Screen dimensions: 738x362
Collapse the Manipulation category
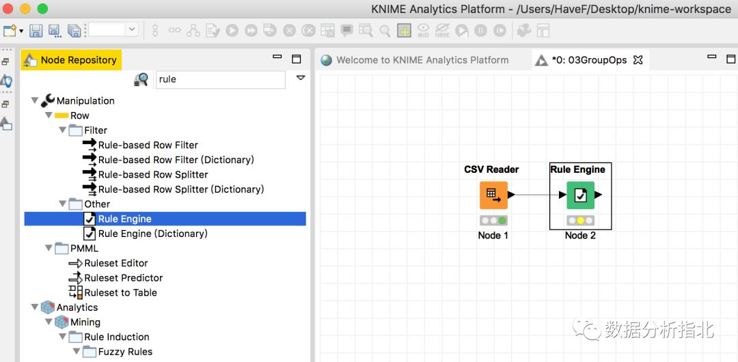[34, 100]
